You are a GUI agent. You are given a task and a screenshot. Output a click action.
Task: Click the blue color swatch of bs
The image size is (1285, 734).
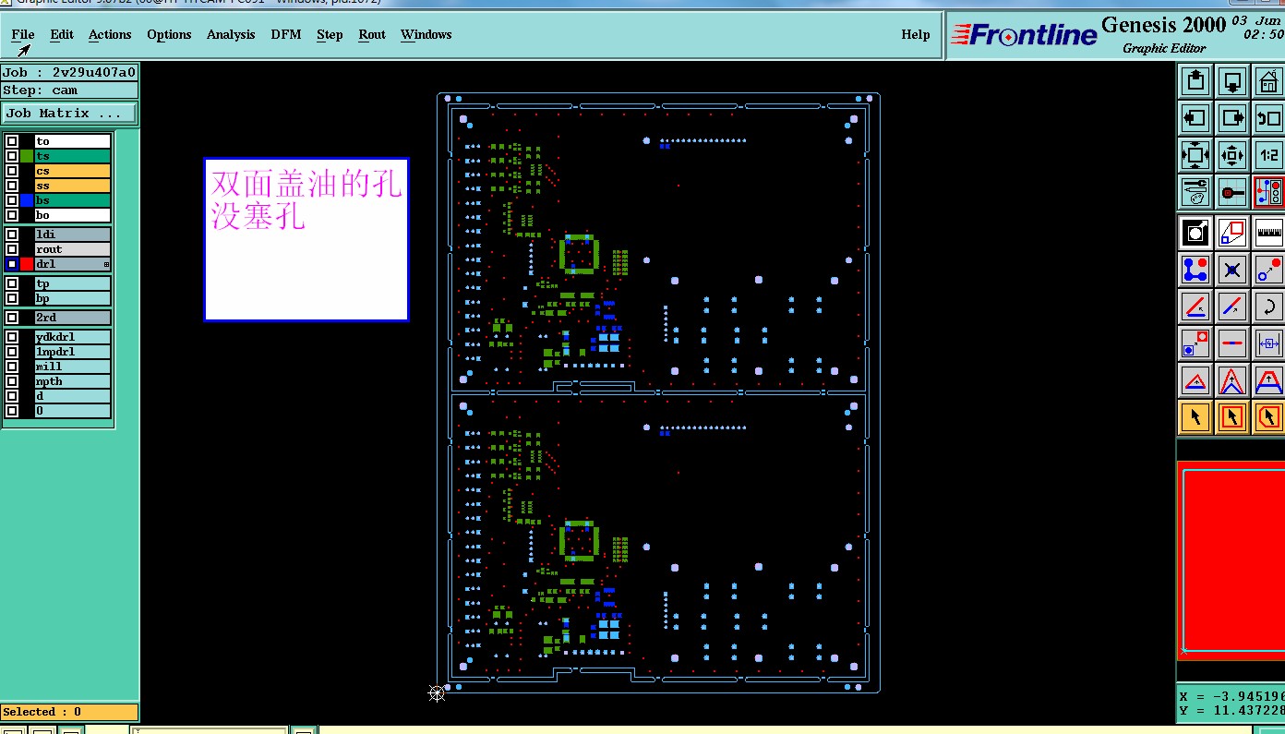(x=27, y=200)
